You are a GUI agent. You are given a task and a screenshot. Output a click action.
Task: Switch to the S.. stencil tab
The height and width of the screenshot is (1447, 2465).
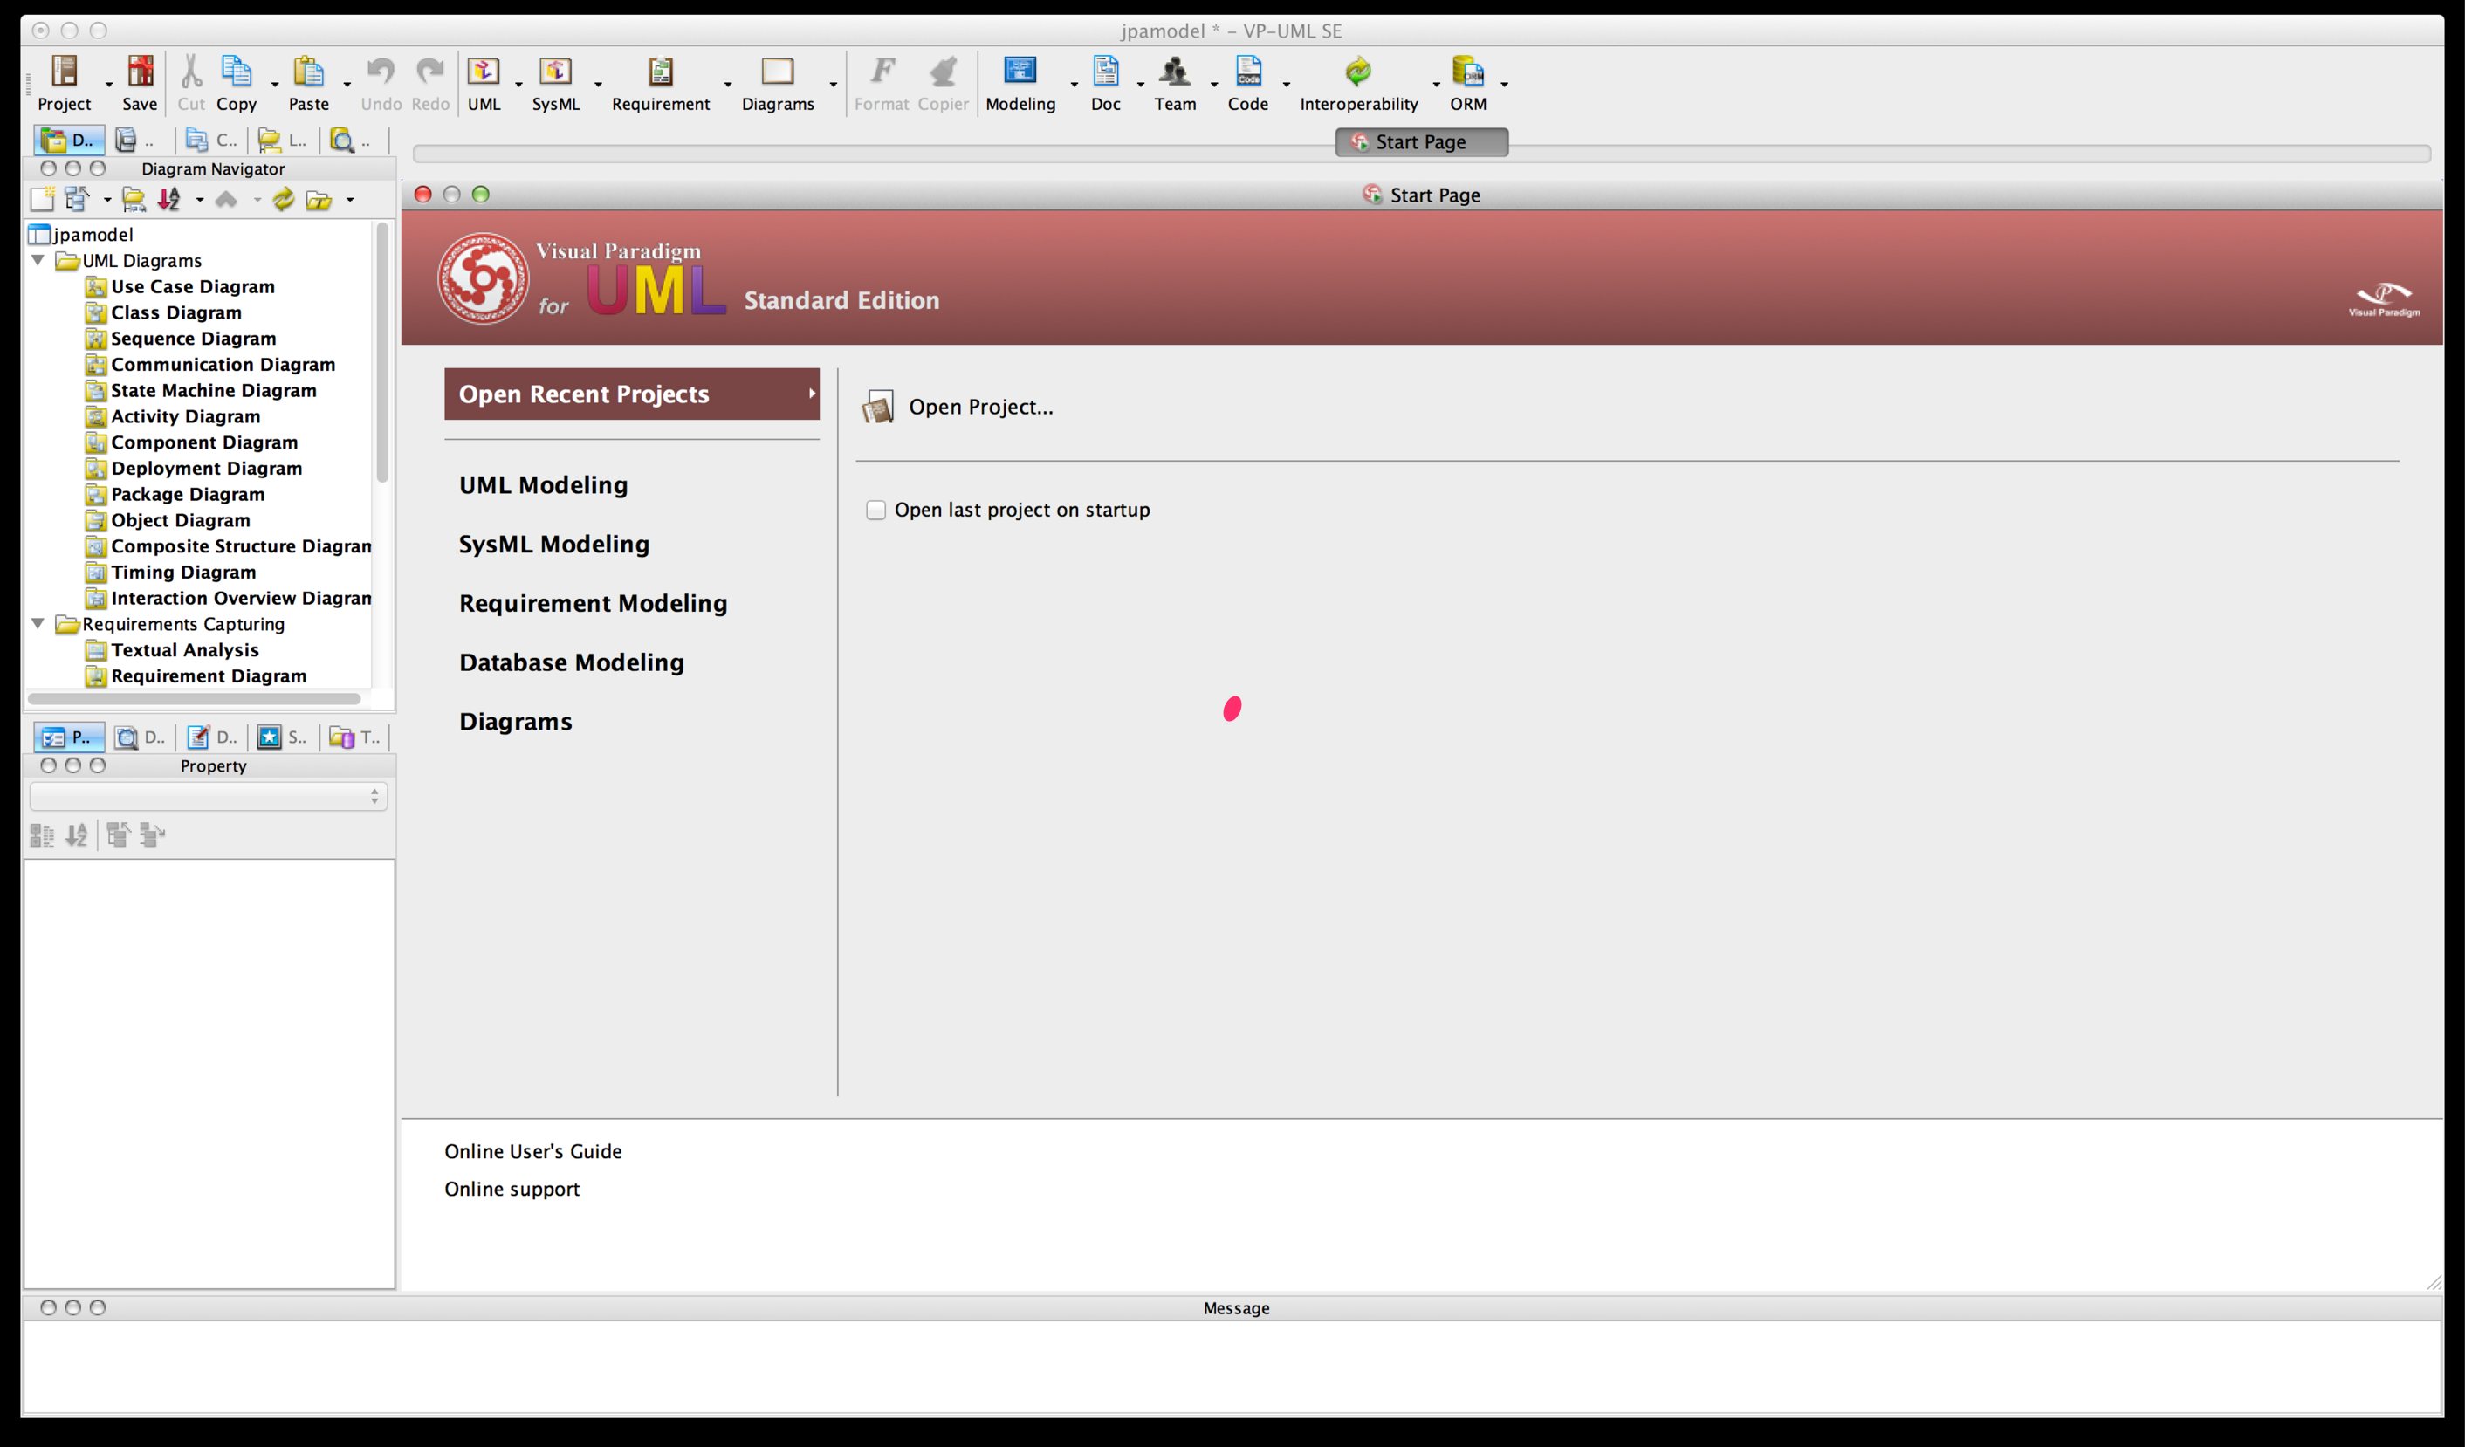tap(283, 737)
